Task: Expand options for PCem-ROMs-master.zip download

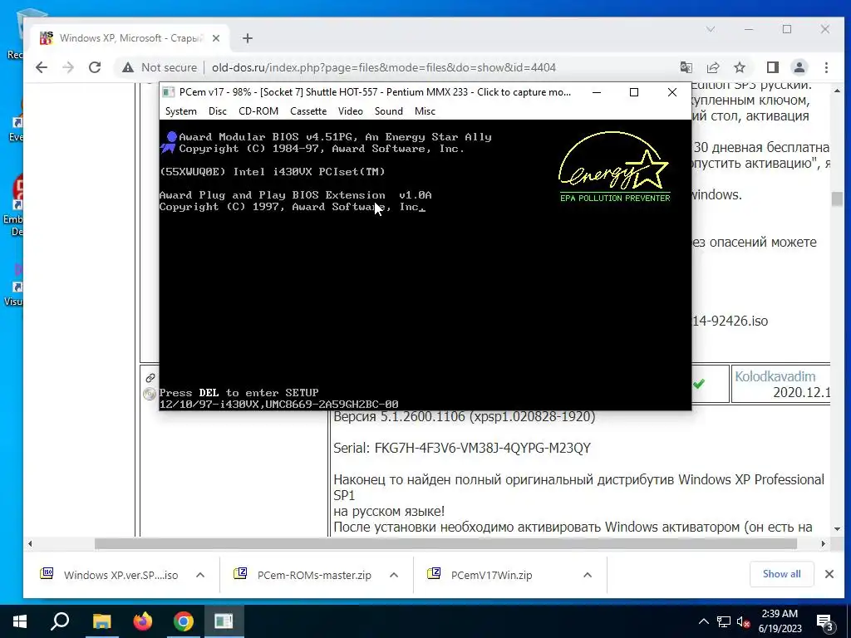Action: [x=394, y=575]
